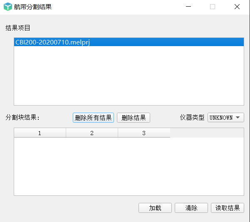250x222 pixels.
Task: Click the 删除结果 button
Action: coord(134,118)
